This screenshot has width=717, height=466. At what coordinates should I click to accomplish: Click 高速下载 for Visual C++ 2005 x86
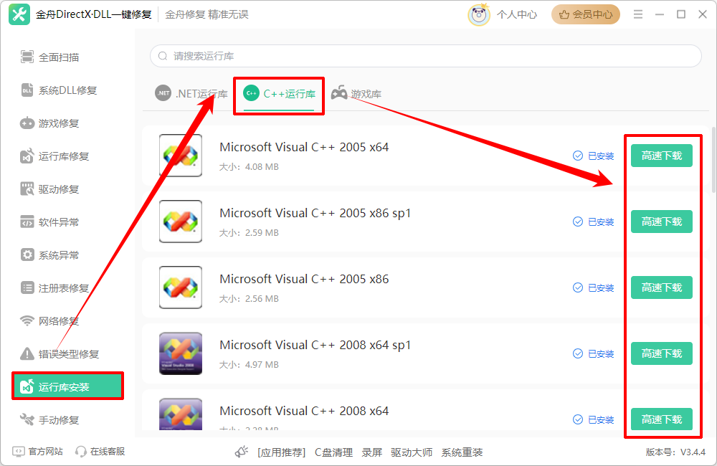tap(662, 287)
